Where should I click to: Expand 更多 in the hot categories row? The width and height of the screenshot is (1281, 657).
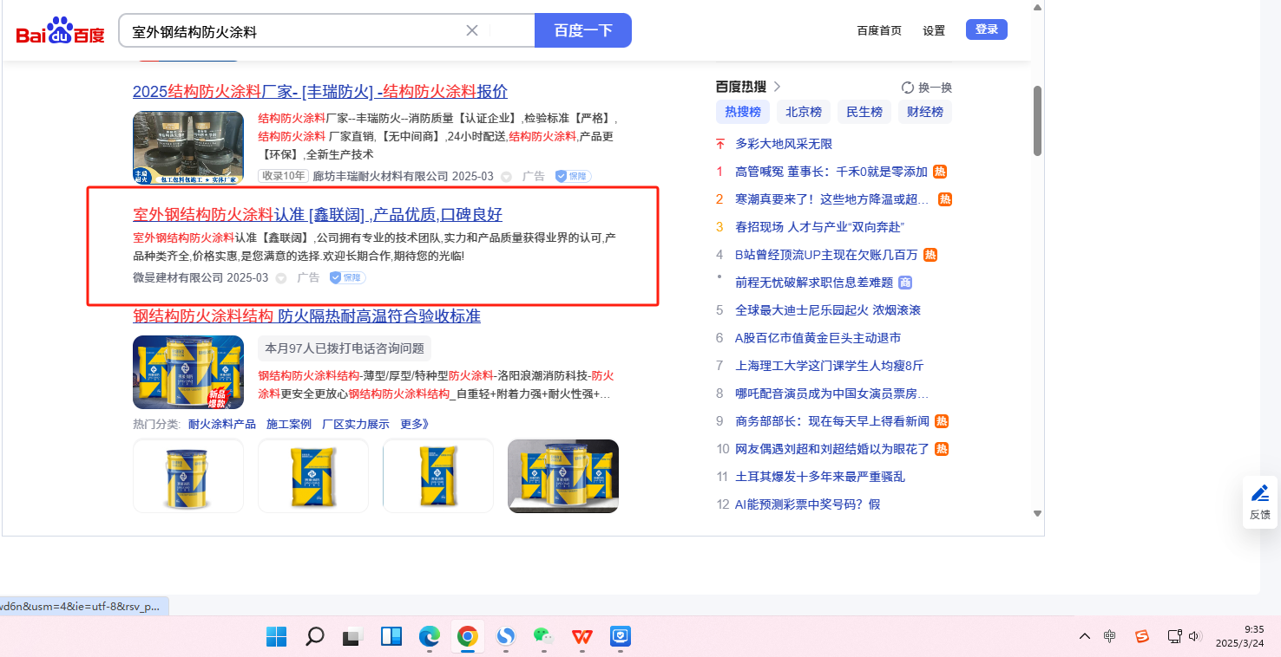[x=415, y=424]
